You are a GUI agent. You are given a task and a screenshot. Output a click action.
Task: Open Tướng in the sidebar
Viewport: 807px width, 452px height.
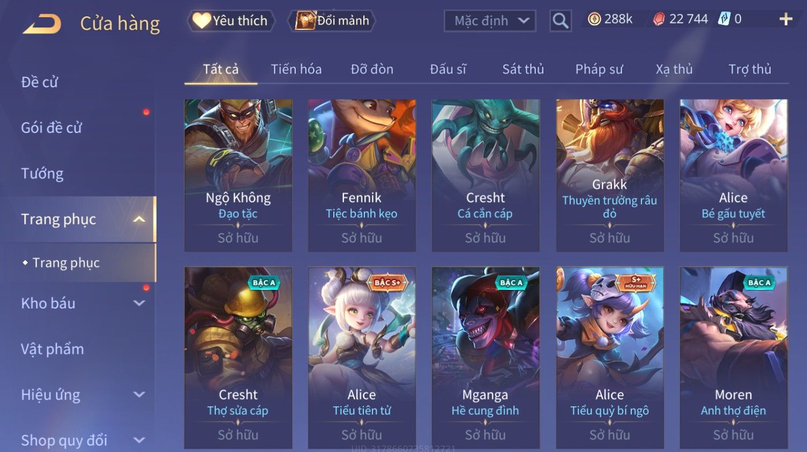(42, 174)
